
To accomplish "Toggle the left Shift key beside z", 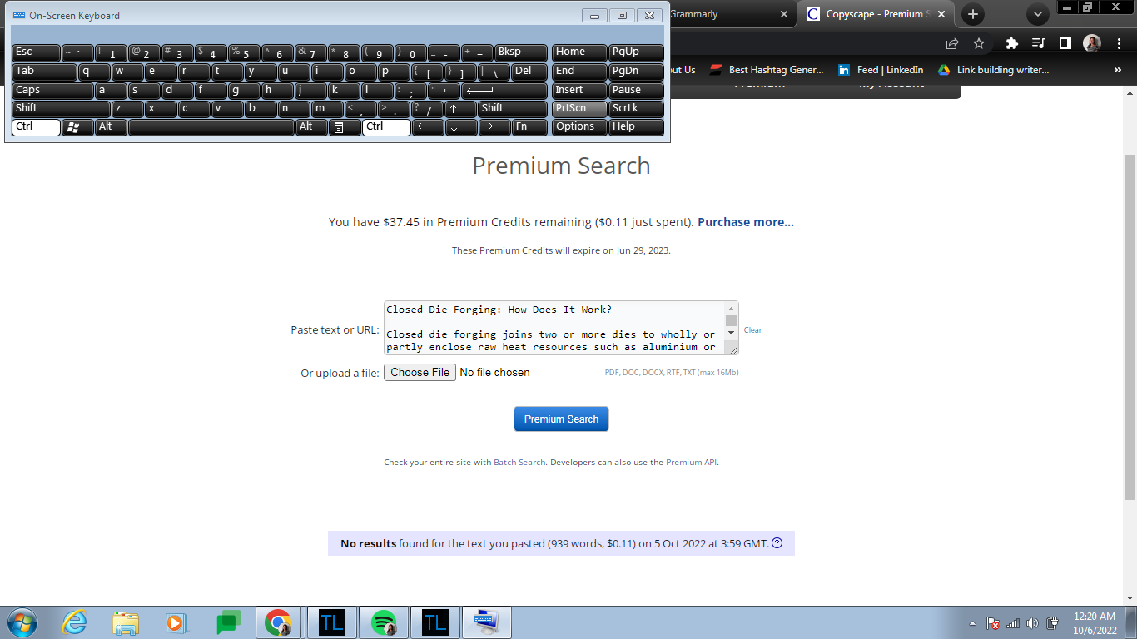I will click(x=61, y=108).
